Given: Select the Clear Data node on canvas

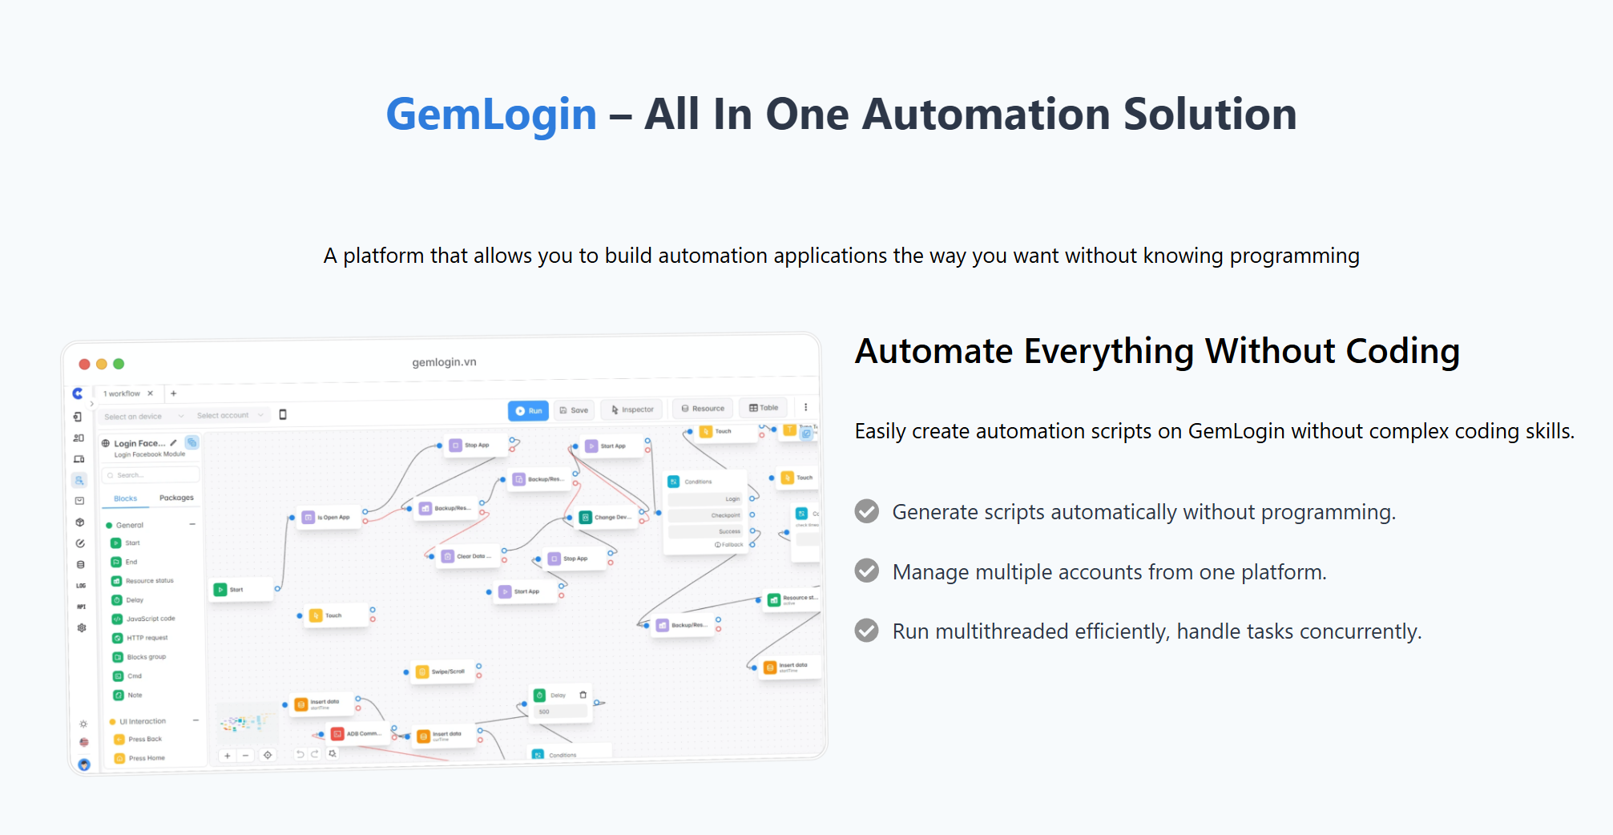Looking at the screenshot, I should pyautogui.click(x=466, y=556).
